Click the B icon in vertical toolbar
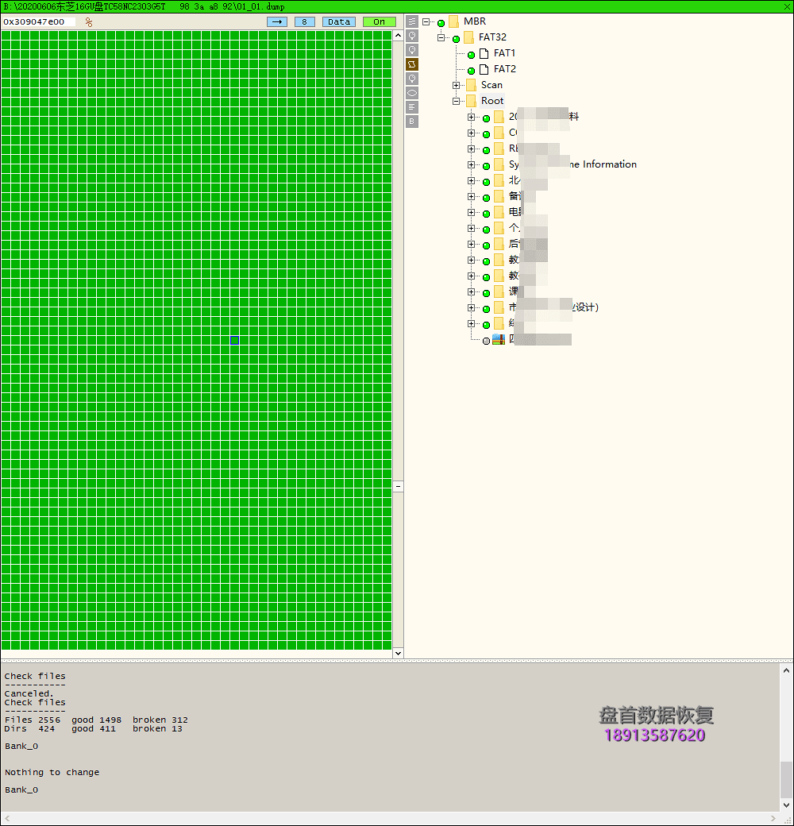Viewport: 794px width, 826px height. 412,122
